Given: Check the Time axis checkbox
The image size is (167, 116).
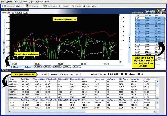Looking at the screenshot, I should [x=12, y=67].
